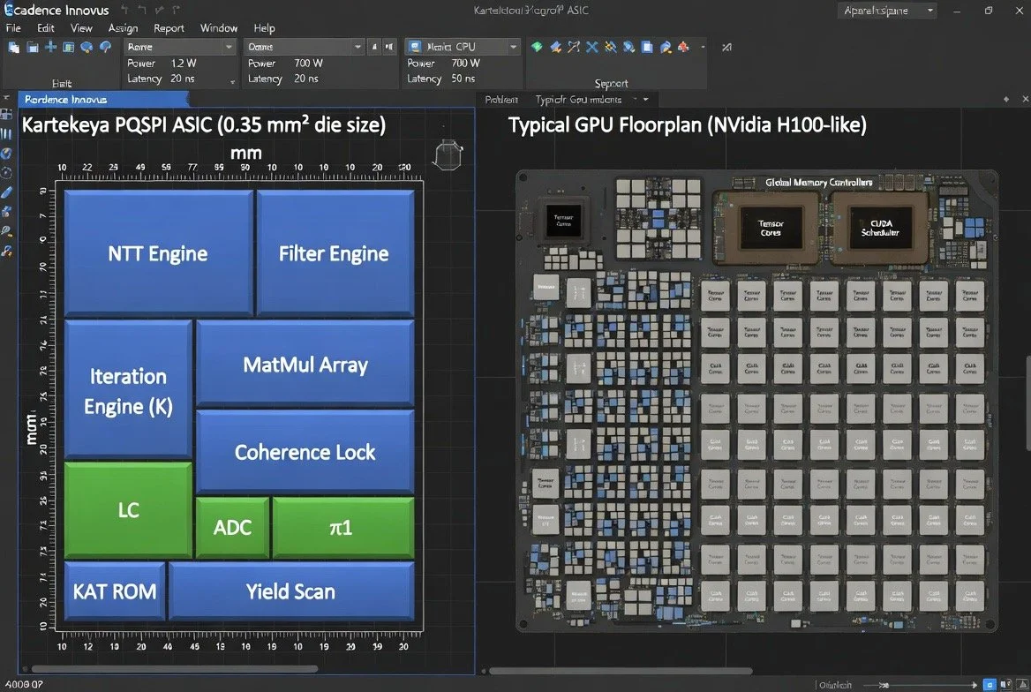The image size is (1031, 692).
Task: Select the MatMul Array block
Action: point(305,363)
